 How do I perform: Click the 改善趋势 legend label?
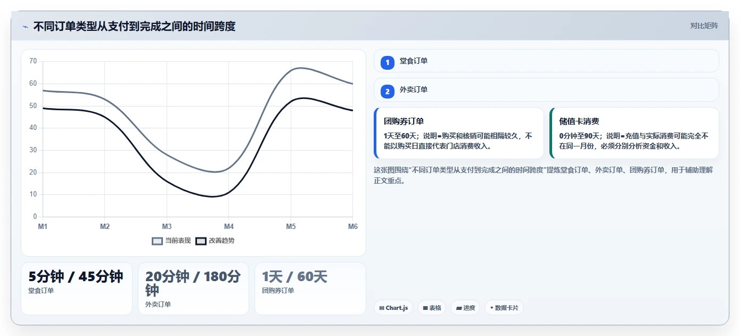221,241
